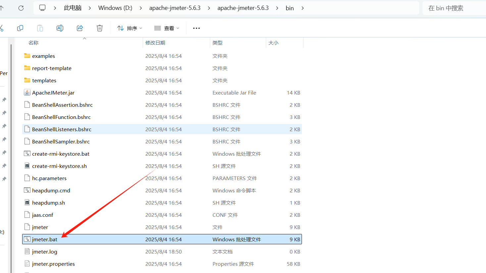Image resolution: width=486 pixels, height=273 pixels.
Task: Click the Share toolbar icon
Action: (x=80, y=28)
